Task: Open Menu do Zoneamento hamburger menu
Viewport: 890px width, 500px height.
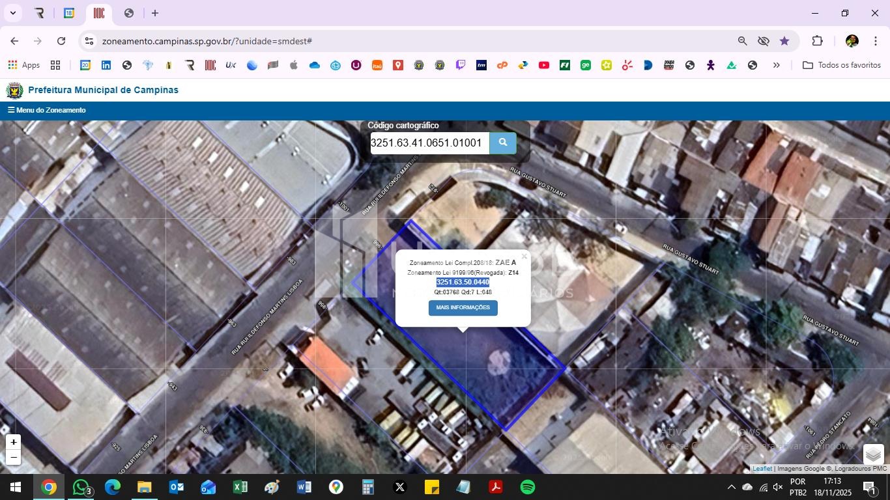Action: pos(46,110)
